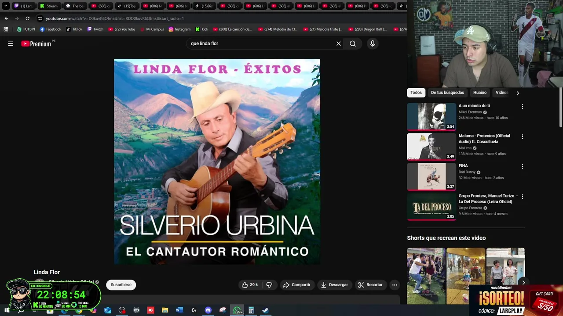
Task: Open FUTBIN bookmark
Action: [26, 29]
